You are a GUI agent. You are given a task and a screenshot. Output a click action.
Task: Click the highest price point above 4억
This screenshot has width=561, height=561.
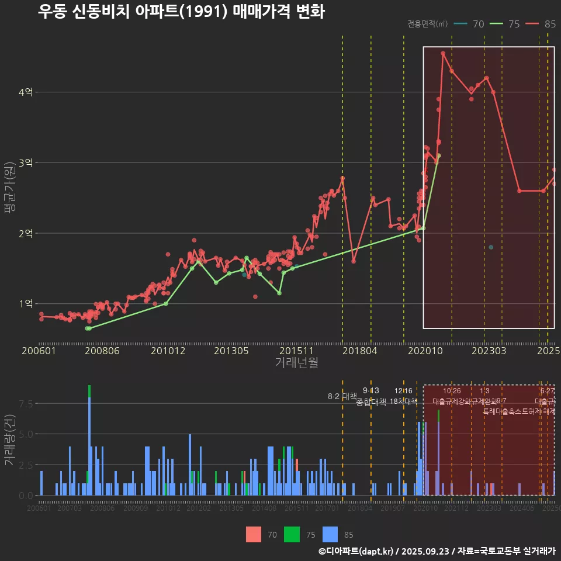point(443,53)
